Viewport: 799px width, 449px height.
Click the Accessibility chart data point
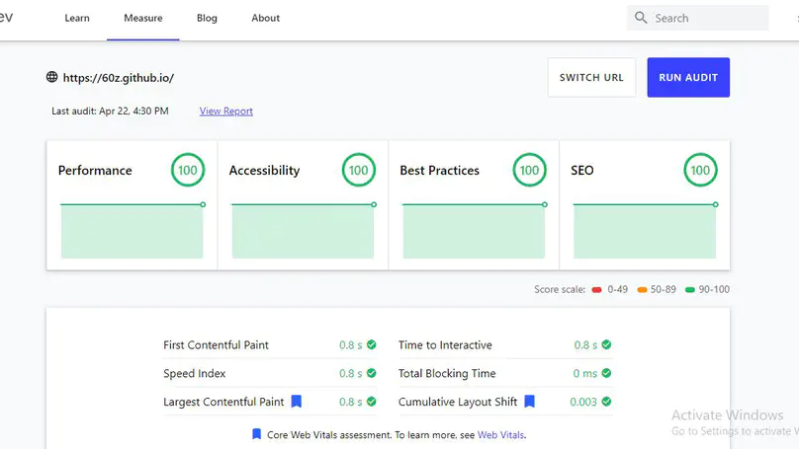pyautogui.click(x=374, y=204)
